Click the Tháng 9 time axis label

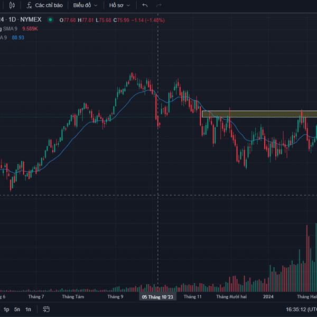tap(115, 297)
